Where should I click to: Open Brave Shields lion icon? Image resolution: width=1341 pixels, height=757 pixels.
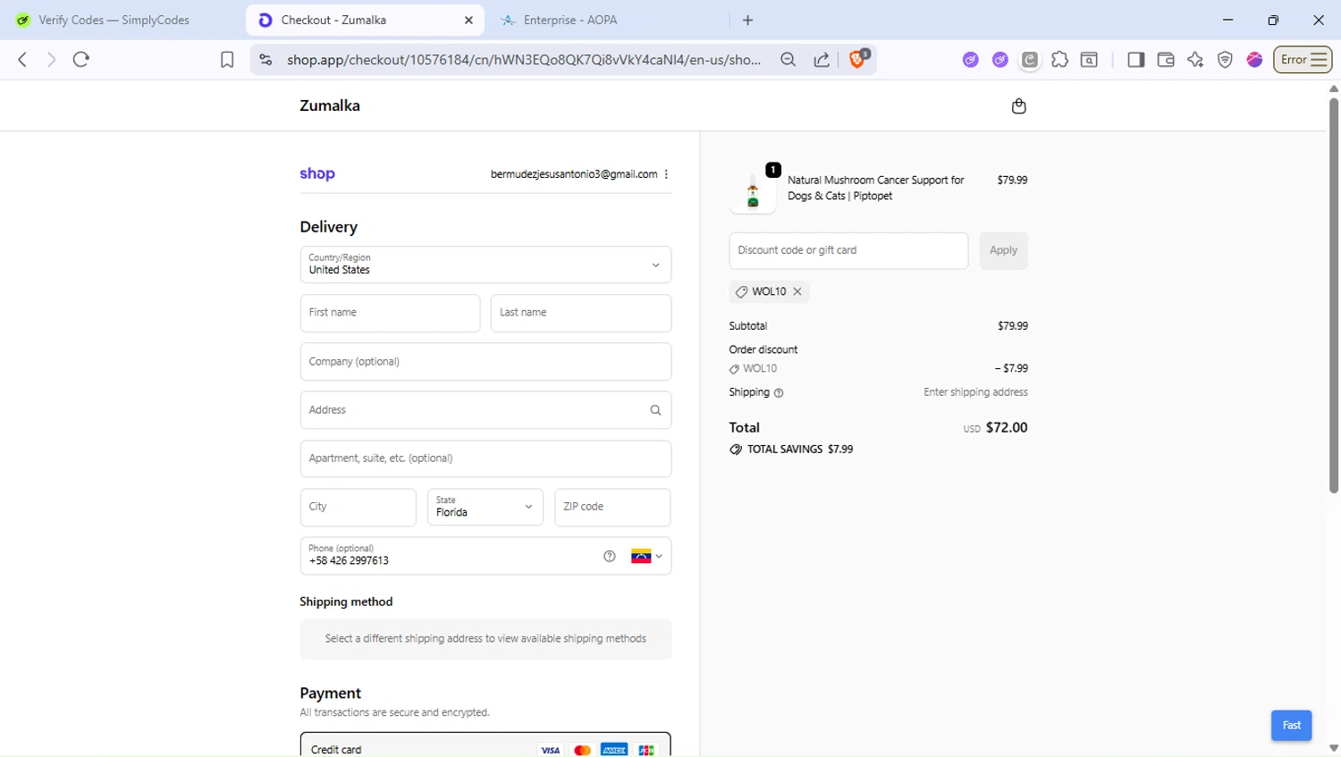click(x=858, y=59)
